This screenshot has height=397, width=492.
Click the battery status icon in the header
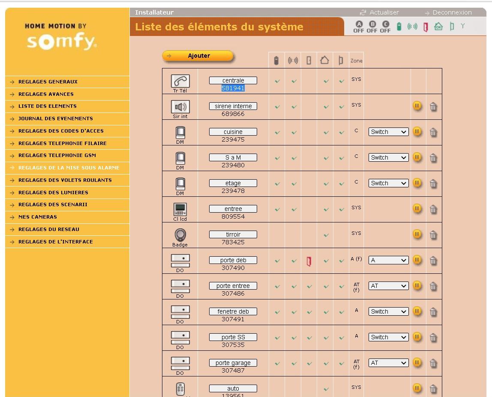pyautogui.click(x=399, y=26)
